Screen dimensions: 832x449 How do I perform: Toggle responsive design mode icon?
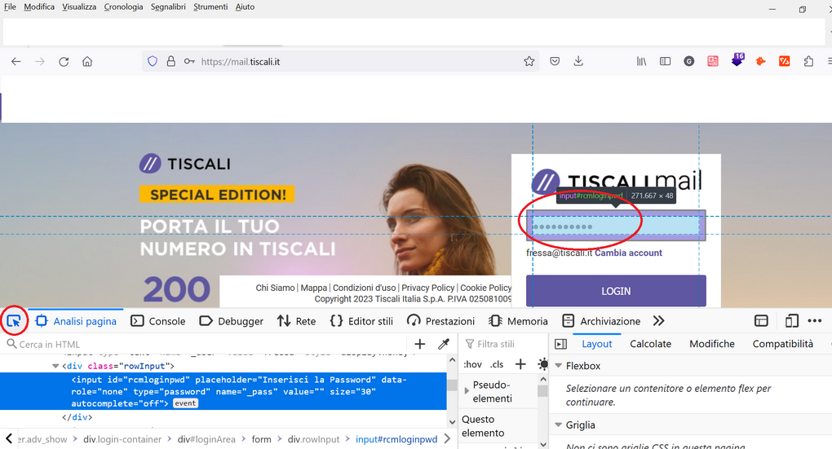(791, 321)
